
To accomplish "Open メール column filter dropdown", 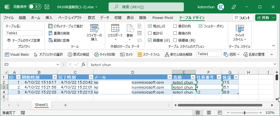I will 169,77.
